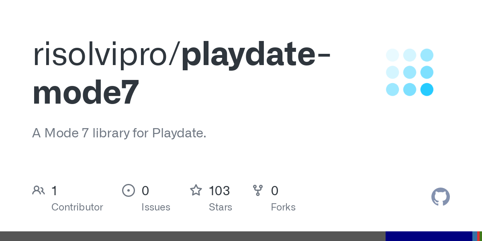Click the issues count 0

tap(145, 190)
